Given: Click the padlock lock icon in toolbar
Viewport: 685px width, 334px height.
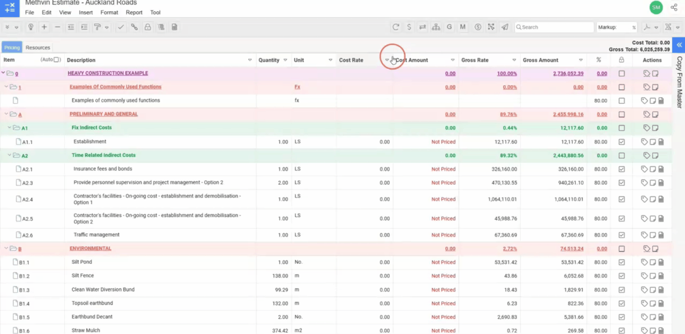Looking at the screenshot, I should coord(148,27).
